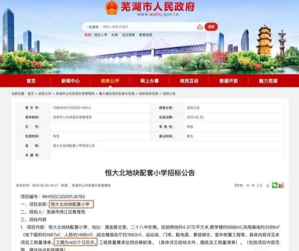Open the 设立变更 hot search link

[x=129, y=35]
